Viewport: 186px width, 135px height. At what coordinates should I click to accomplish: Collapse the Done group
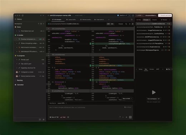pos(18,27)
